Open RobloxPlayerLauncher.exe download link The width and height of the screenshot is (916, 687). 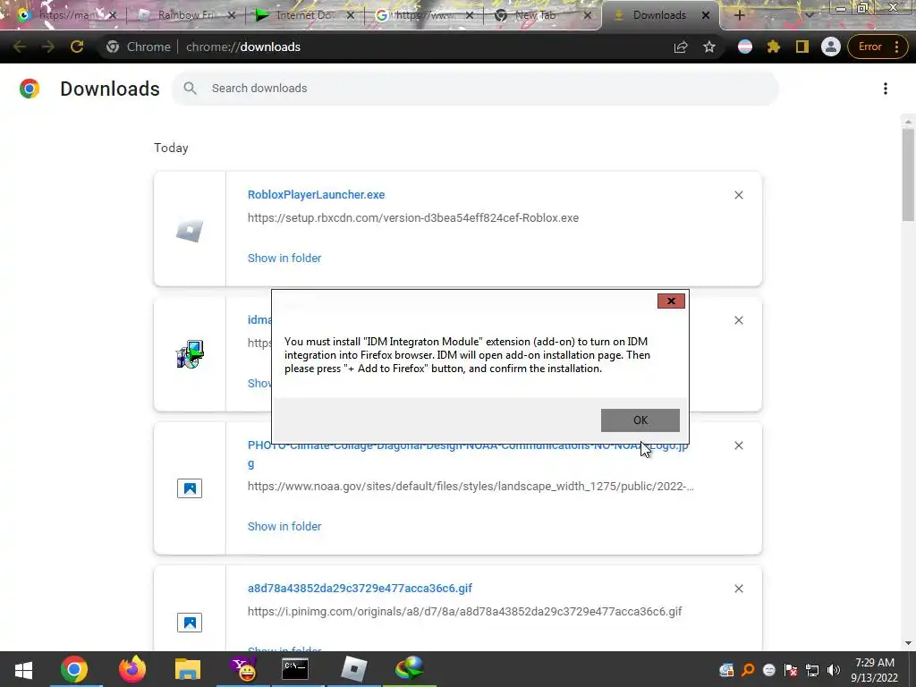(x=316, y=194)
